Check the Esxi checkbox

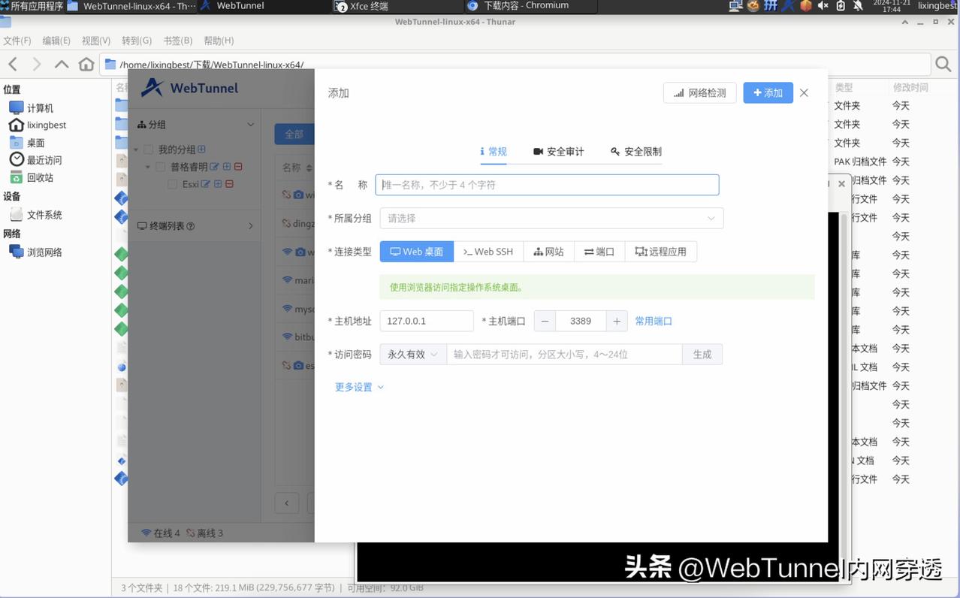(173, 184)
